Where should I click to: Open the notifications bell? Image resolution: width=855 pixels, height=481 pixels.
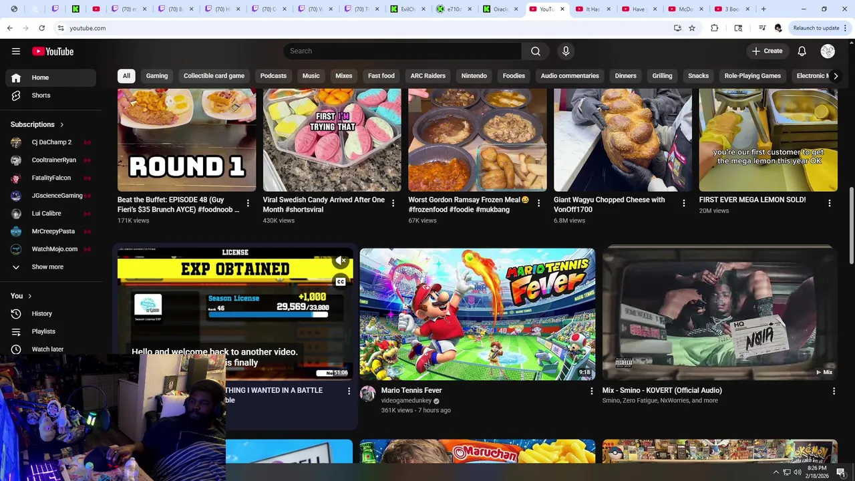(x=802, y=51)
